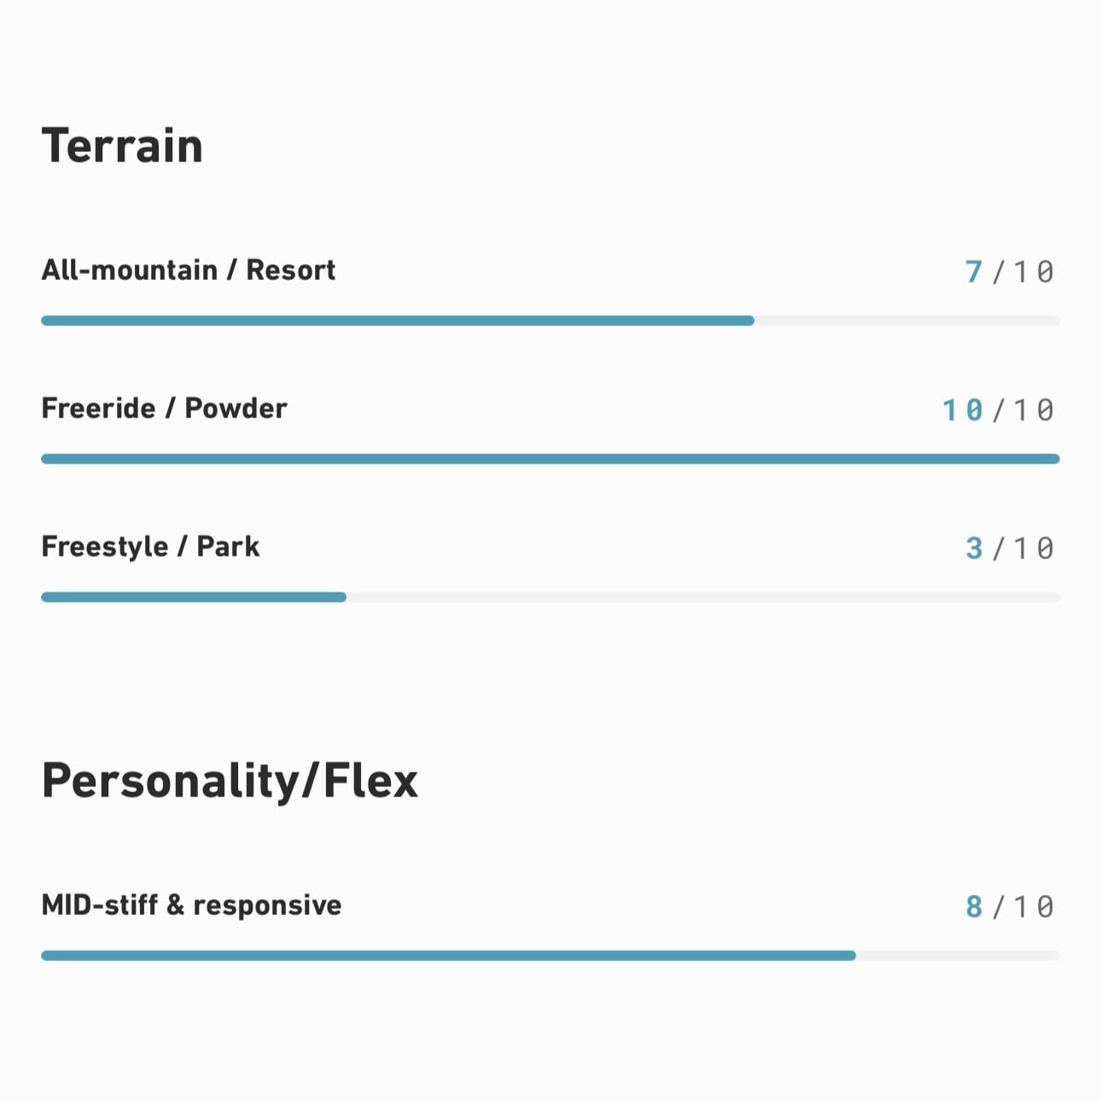Click the blue 8 in flex rating
This screenshot has height=1101, width=1101.
pos(974,906)
